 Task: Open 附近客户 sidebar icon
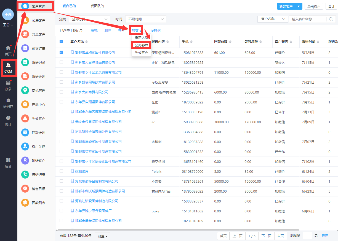(25, 161)
